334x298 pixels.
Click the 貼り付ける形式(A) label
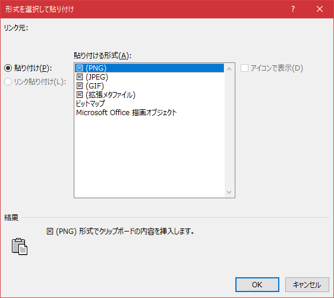(x=102, y=56)
